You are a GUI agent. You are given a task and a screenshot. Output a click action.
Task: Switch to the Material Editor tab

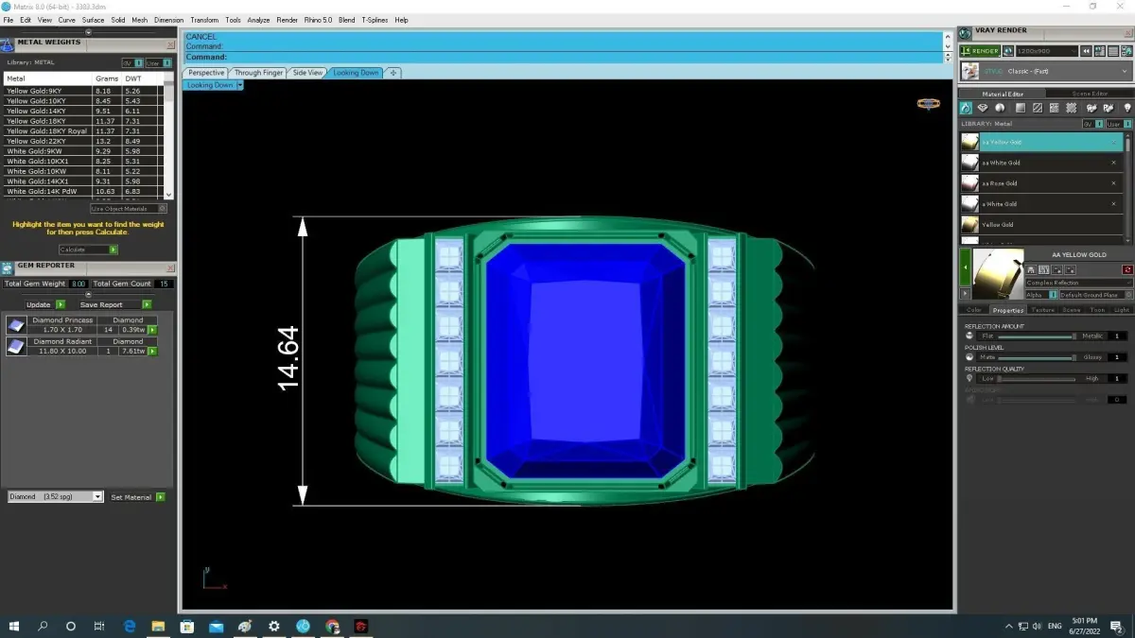tap(1002, 94)
